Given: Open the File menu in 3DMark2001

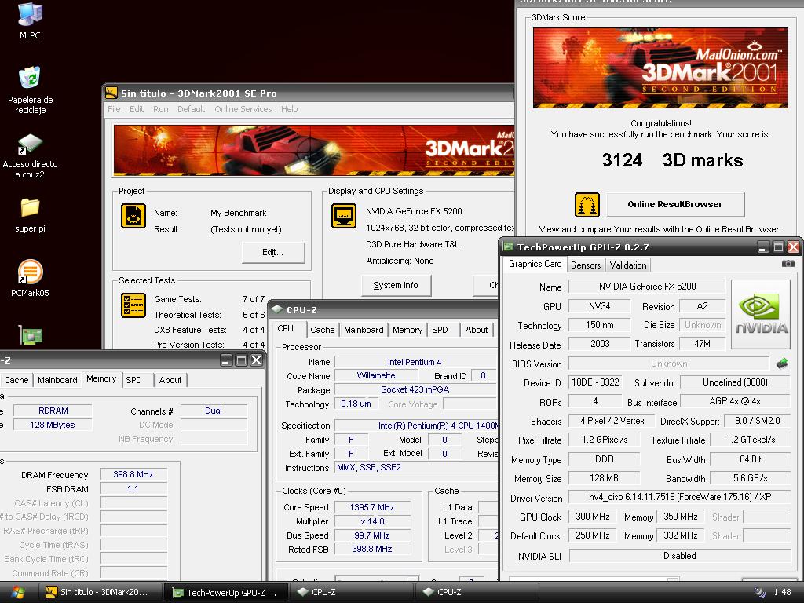Looking at the screenshot, I should click(x=114, y=109).
